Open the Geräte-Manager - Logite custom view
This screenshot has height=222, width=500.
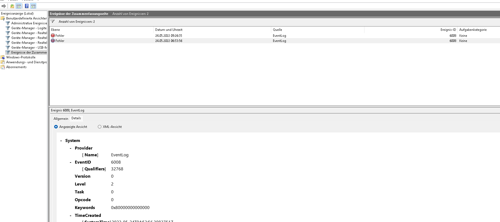click(x=29, y=28)
